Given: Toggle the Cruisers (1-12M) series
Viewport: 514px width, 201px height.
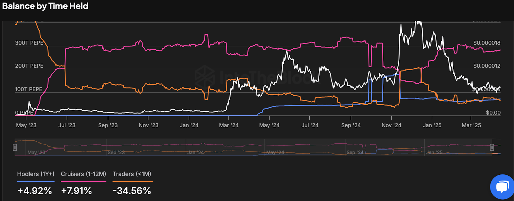Looking at the screenshot, I should tap(84, 174).
